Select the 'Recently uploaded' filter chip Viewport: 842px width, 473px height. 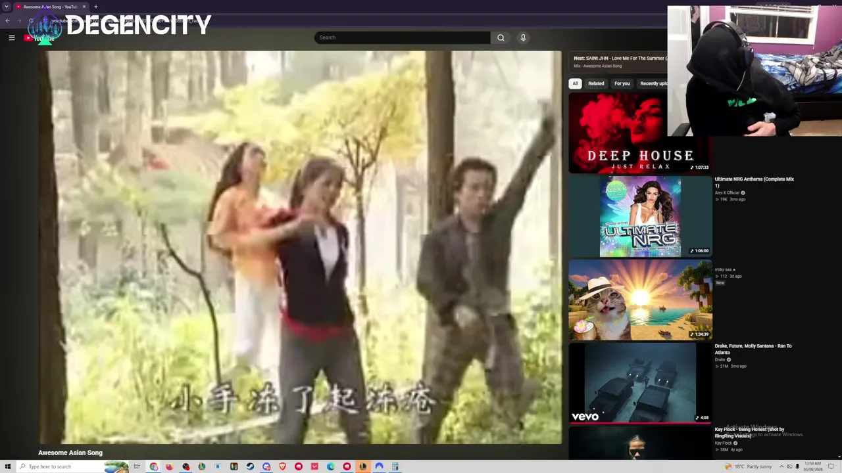click(x=653, y=83)
